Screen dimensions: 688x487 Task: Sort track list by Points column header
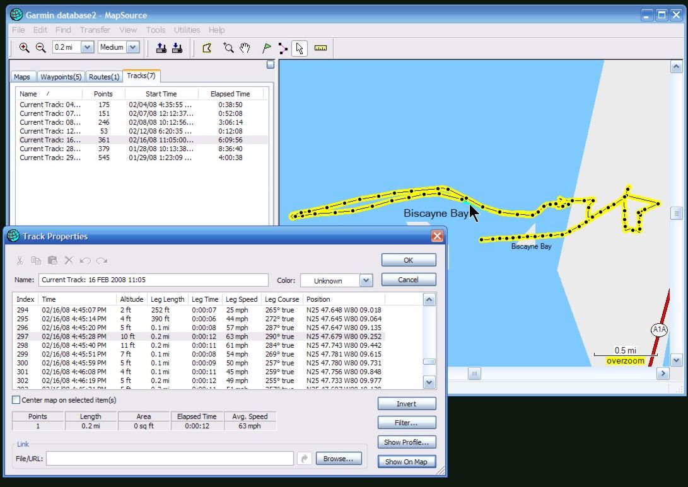[103, 94]
